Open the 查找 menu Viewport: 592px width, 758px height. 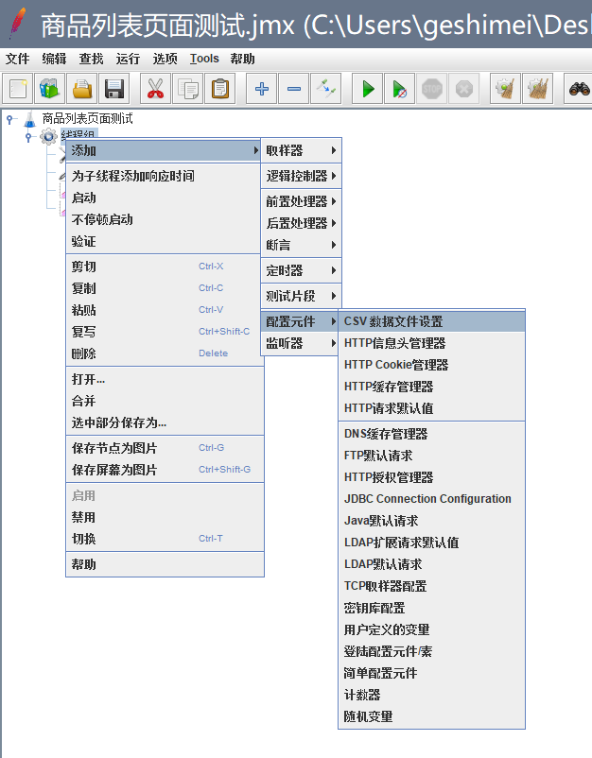pyautogui.click(x=91, y=59)
